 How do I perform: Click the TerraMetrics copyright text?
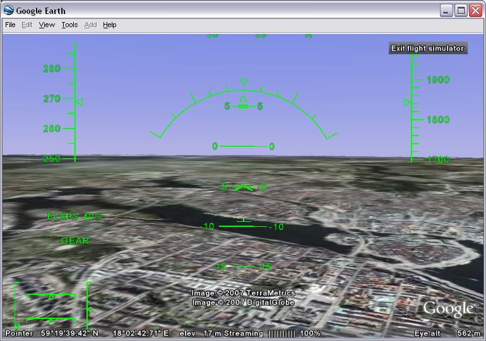pos(243,293)
